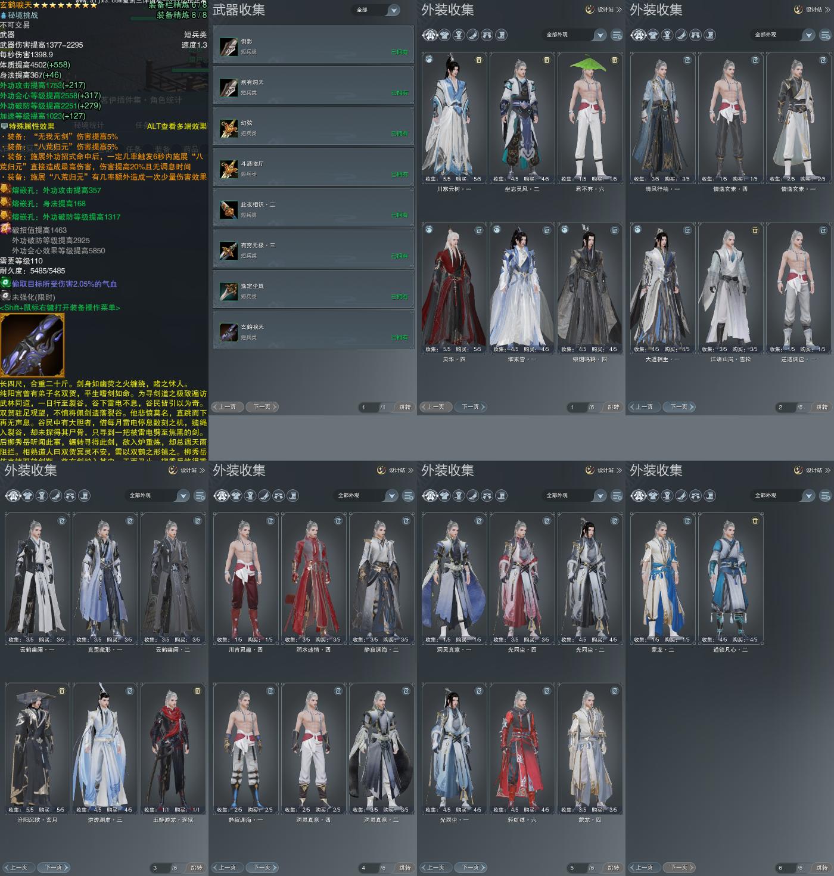The image size is (834, 876).
Task: Click 跳转 on outfit page 3
Action: pyautogui.click(x=197, y=868)
